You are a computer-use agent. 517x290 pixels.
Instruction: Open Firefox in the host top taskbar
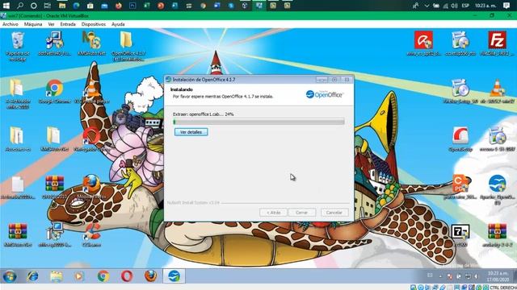click(119, 6)
